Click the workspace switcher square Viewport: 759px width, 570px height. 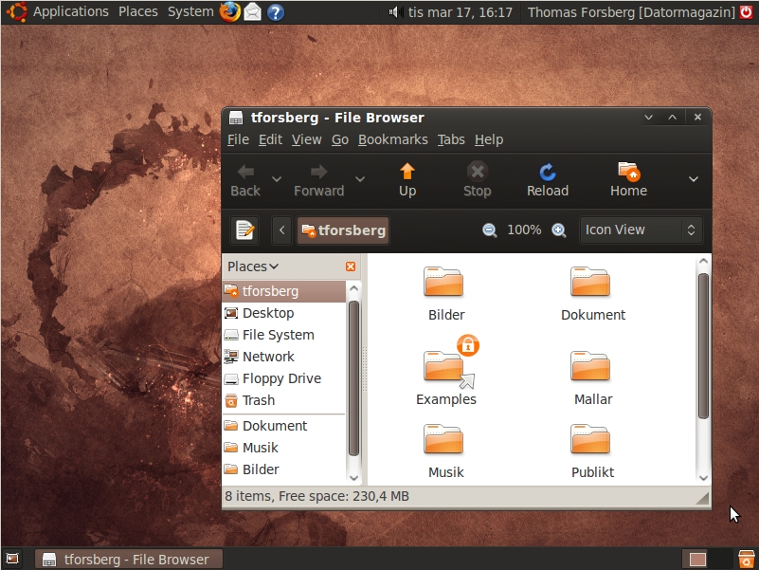(697, 560)
